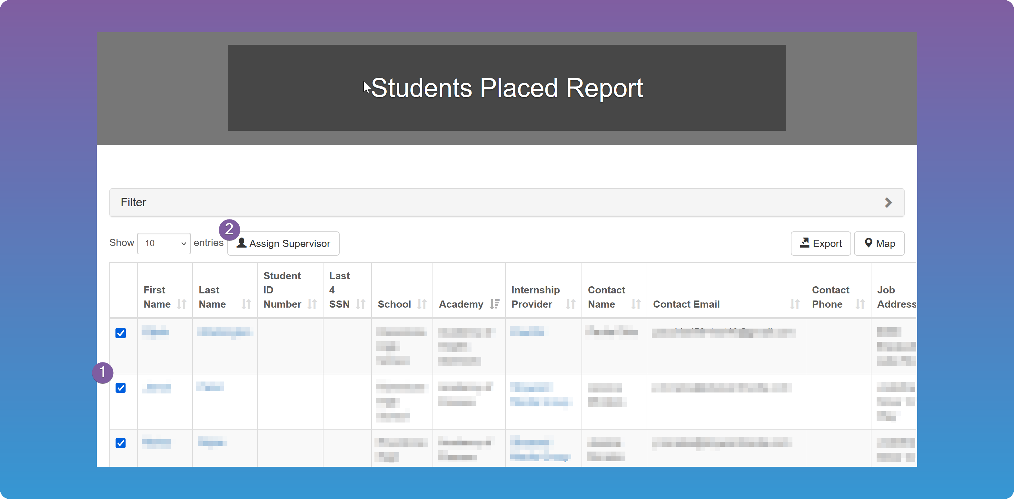
Task: Toggle Academy column sort order icon
Action: pos(495,304)
